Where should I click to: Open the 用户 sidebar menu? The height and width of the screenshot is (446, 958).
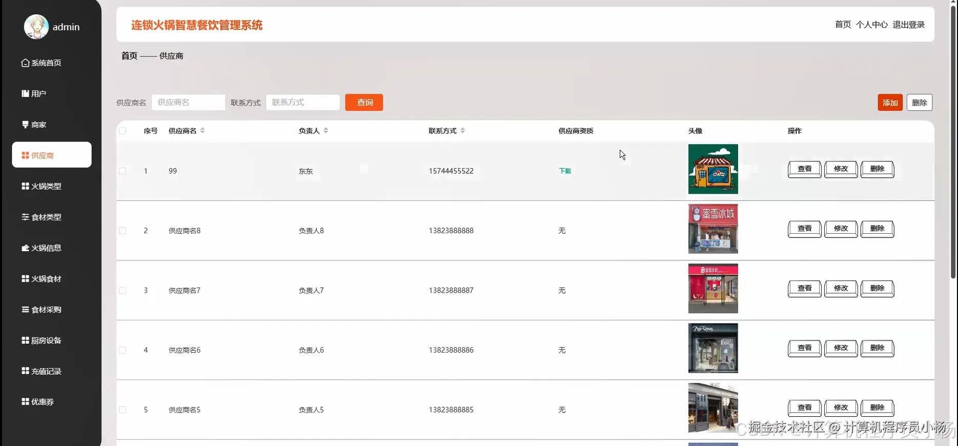pos(52,93)
